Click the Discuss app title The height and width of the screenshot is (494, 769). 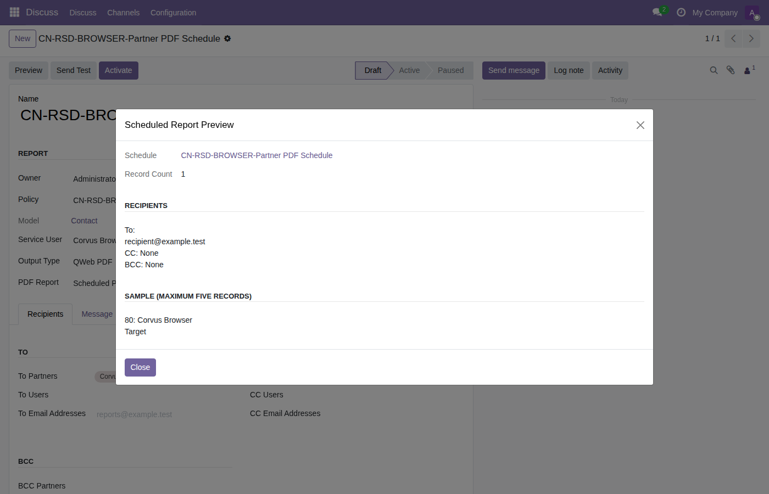(42, 12)
